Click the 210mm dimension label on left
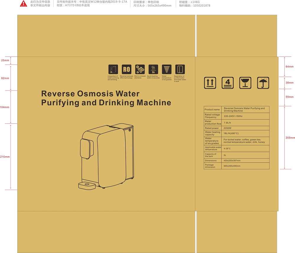Image resolution: width=295 pixels, height=253 pixels. click(5, 157)
